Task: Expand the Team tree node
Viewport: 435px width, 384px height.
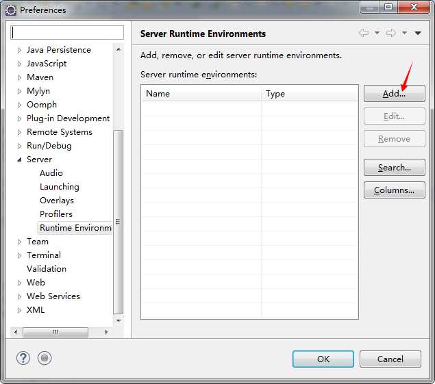Action: 19,242
